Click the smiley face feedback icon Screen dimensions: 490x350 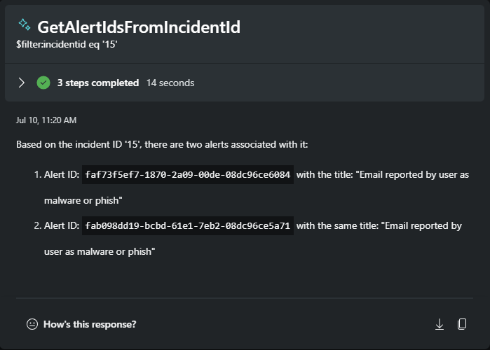pyautogui.click(x=32, y=324)
